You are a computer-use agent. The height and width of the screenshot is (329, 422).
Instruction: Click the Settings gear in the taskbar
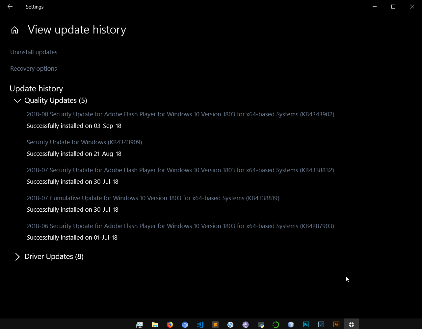(352, 325)
